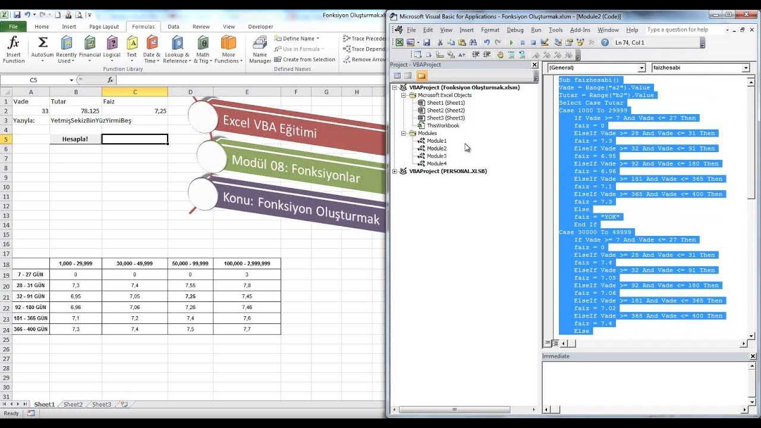Viewport: 761px width, 428px height.
Task: Open the VBA Add-Ins menu
Action: tap(580, 30)
